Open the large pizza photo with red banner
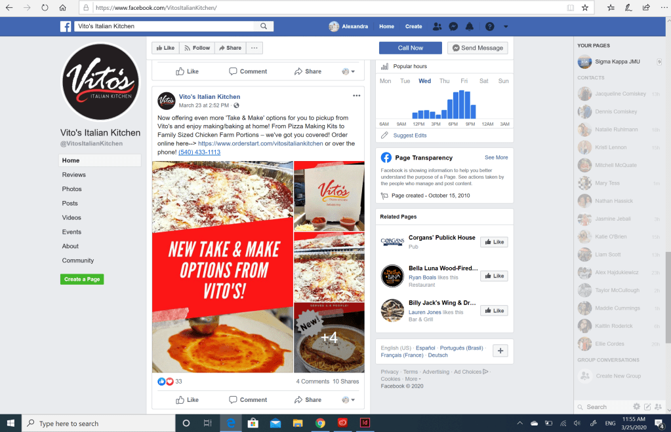 222,267
